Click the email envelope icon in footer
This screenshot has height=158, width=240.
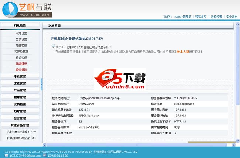click(x=6, y=155)
